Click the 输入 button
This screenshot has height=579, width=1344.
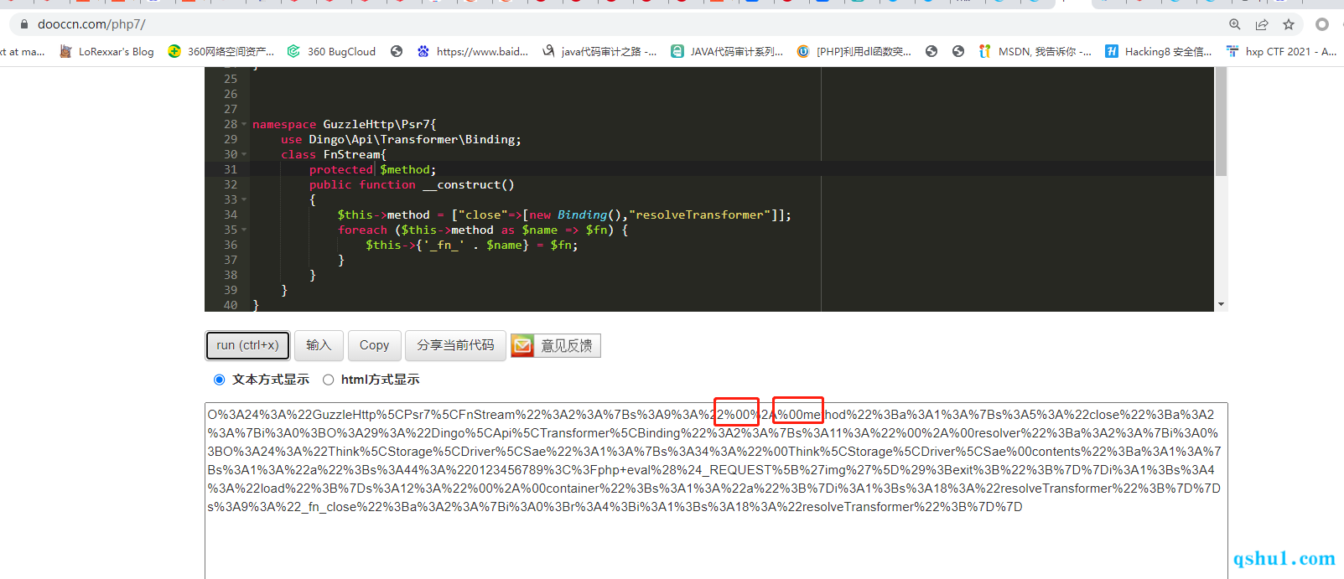(319, 345)
